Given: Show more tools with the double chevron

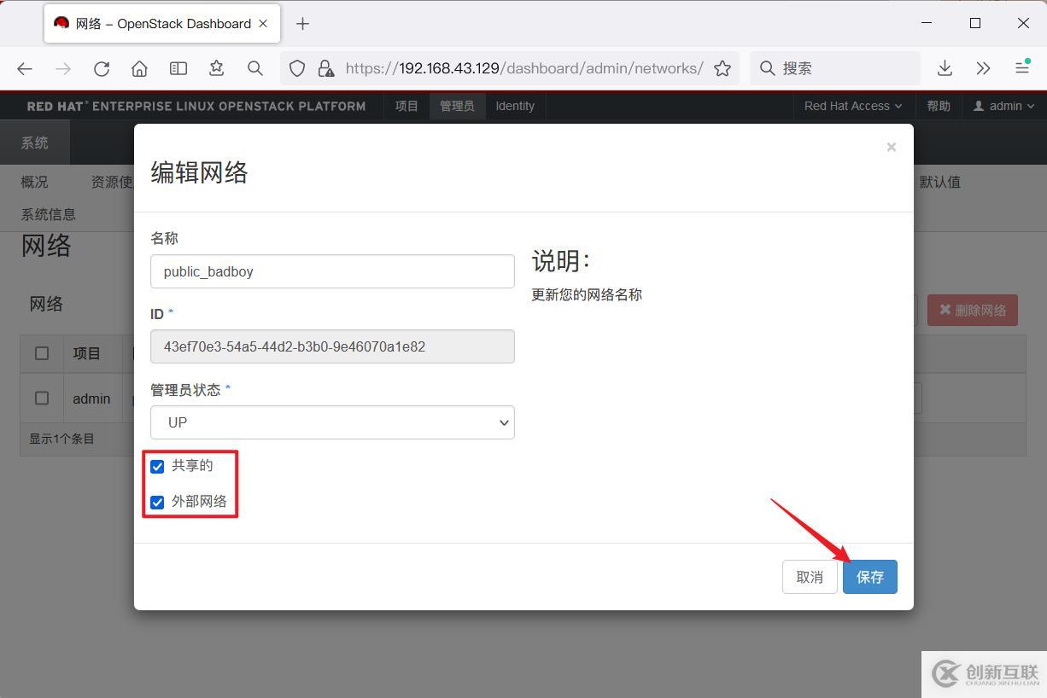Looking at the screenshot, I should tap(983, 68).
